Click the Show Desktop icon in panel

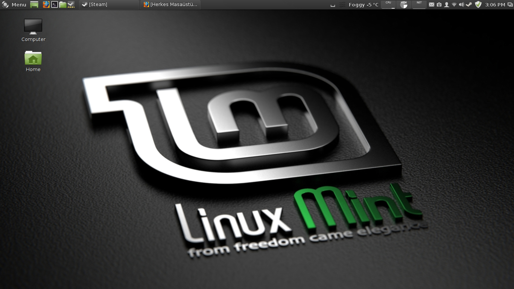click(x=34, y=5)
